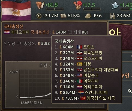
Task: Click the bureaucracy book and quill icon
Action: tap(40, 5)
